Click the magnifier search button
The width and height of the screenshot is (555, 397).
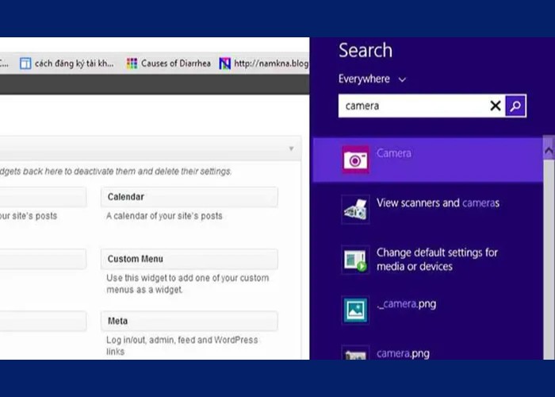(515, 106)
